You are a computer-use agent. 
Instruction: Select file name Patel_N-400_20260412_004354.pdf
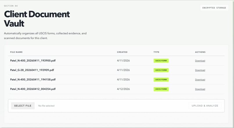(x=33, y=89)
